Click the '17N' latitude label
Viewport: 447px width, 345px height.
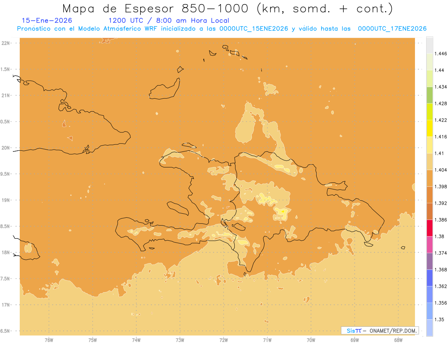6,305
